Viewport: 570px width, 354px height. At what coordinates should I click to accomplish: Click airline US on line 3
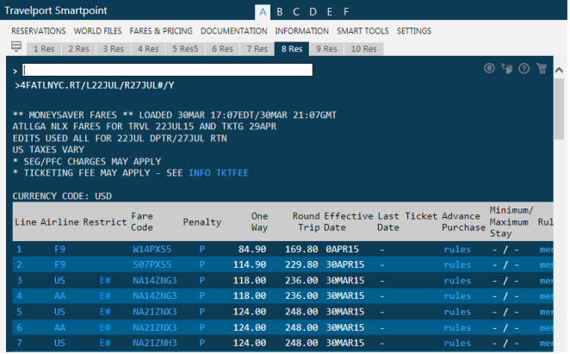click(x=59, y=281)
